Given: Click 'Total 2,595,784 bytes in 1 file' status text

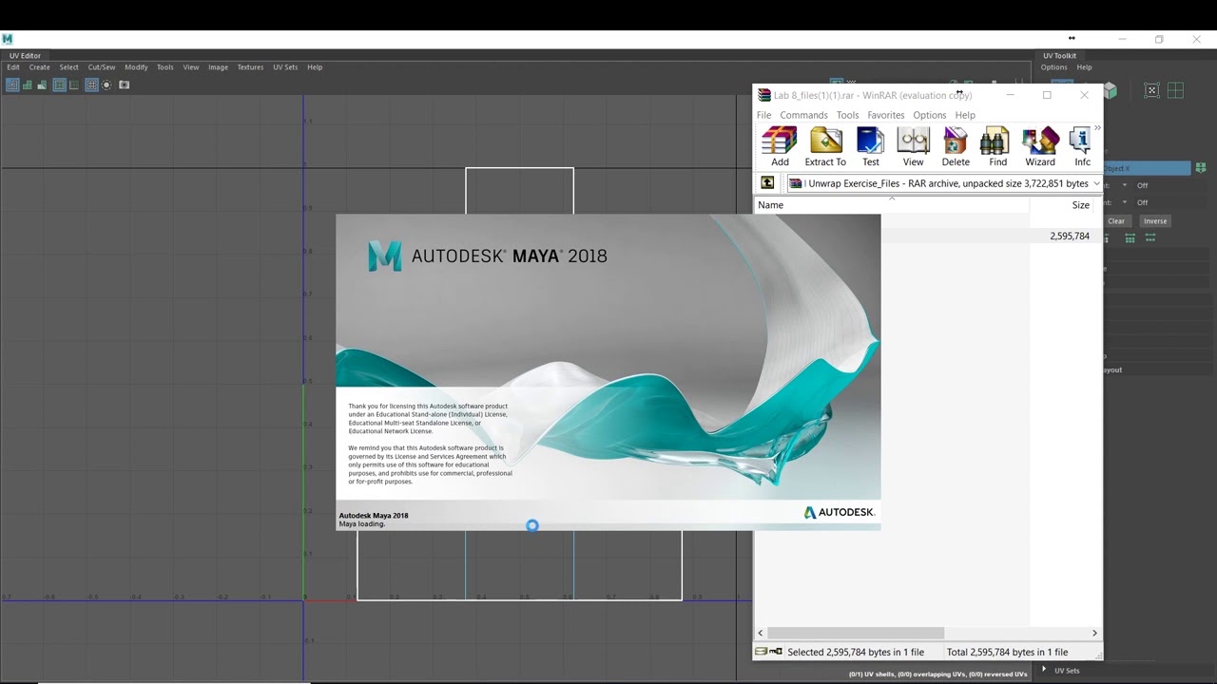Looking at the screenshot, I should point(1007,653).
